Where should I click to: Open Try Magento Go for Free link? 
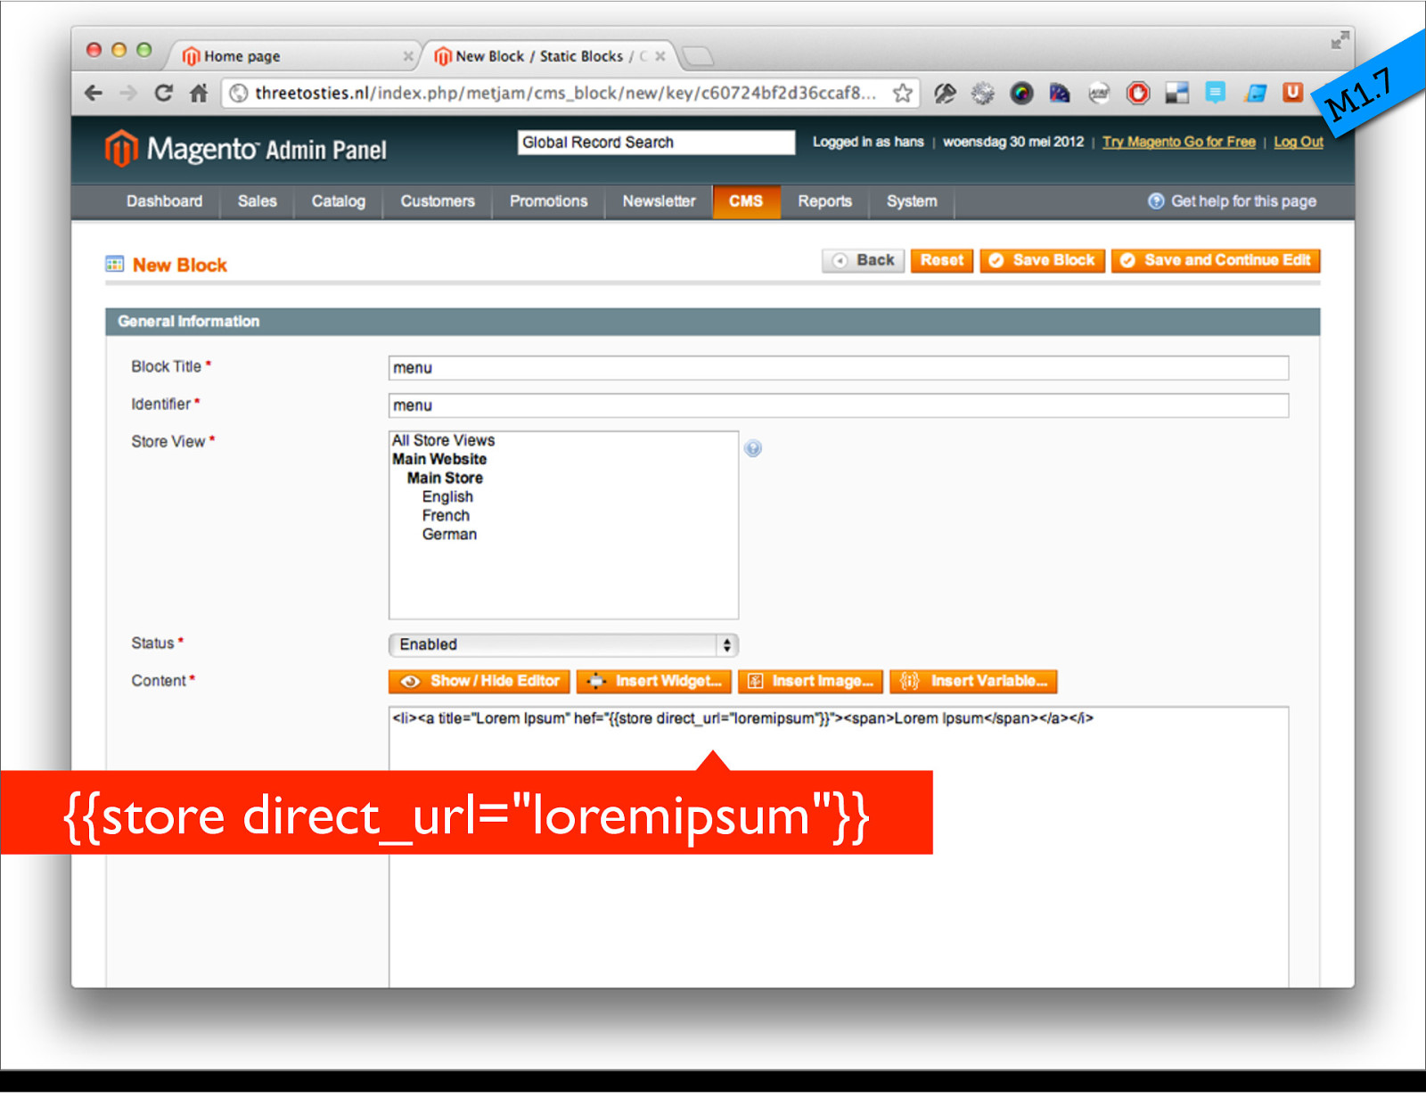1178,142
